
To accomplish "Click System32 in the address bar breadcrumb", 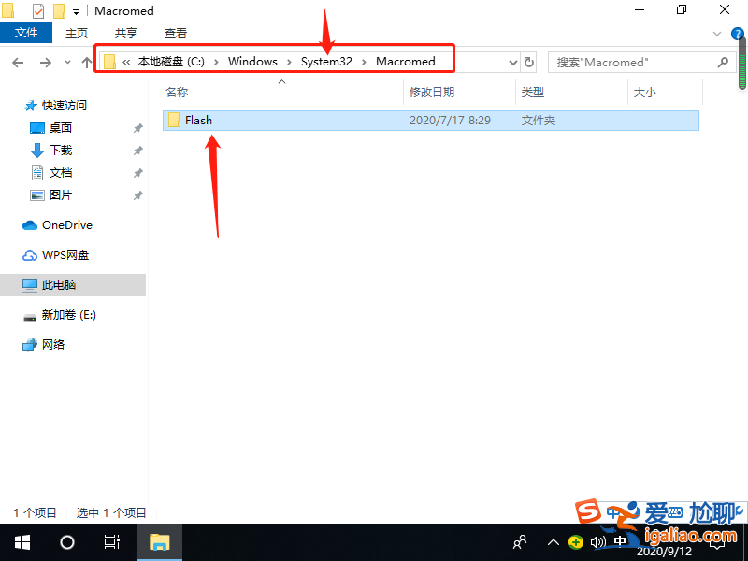I will [x=325, y=62].
